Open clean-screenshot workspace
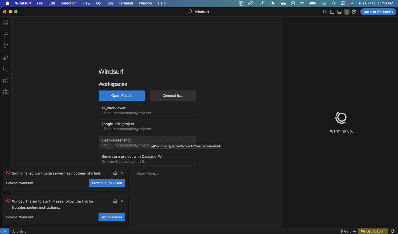This screenshot has width=398, height=234. tap(147, 143)
